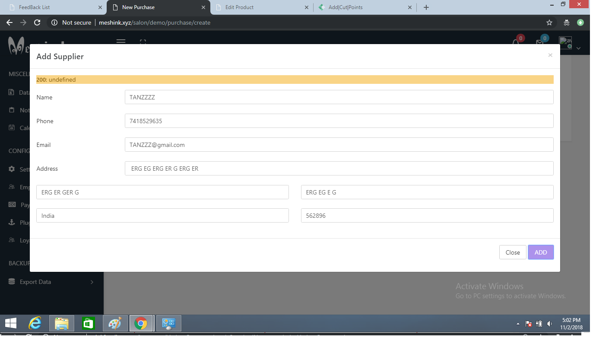Open Internet Explorer from taskbar

click(35, 323)
